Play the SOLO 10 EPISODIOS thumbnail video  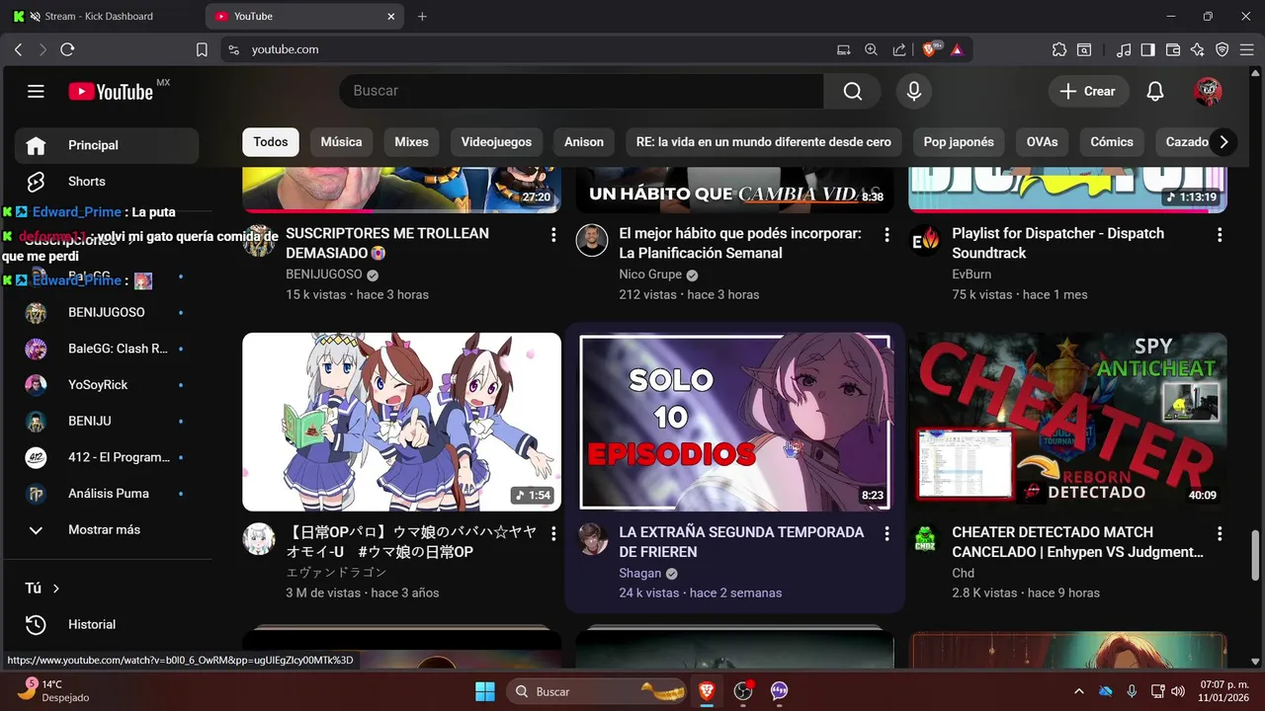point(734,422)
